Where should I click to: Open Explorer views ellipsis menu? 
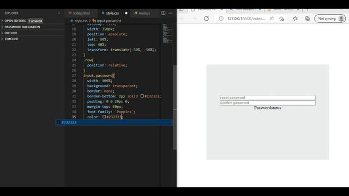pyautogui.click(x=58, y=13)
